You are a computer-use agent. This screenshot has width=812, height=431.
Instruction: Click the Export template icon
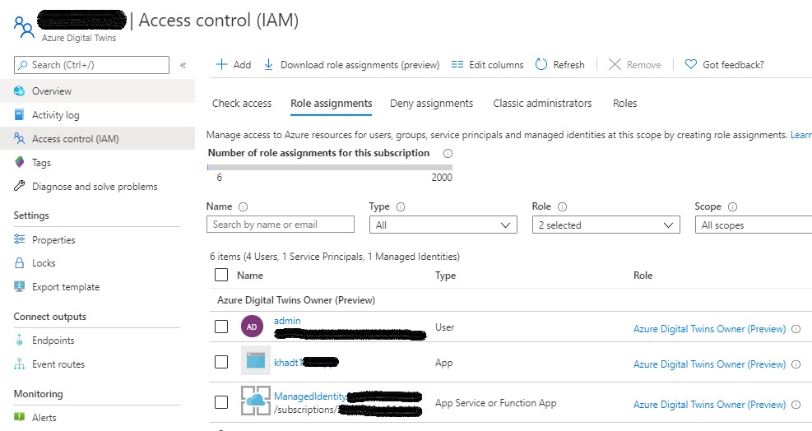19,286
